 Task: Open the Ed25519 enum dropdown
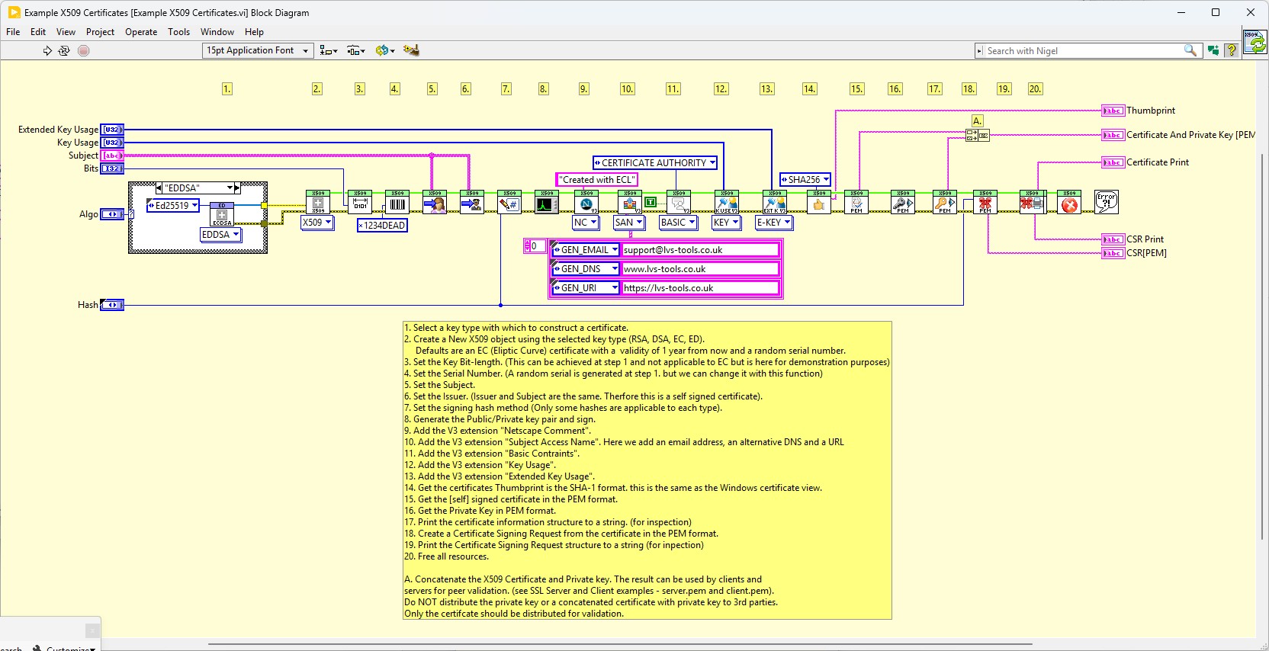pyautogui.click(x=173, y=206)
